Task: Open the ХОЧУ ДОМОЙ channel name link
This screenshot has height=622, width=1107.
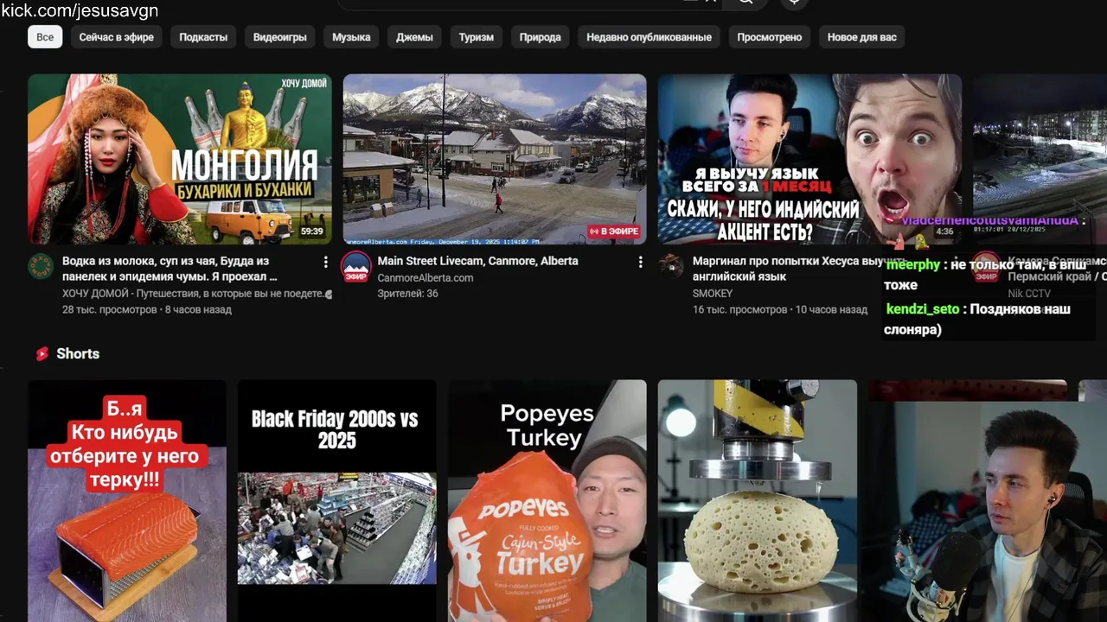Action: point(193,294)
